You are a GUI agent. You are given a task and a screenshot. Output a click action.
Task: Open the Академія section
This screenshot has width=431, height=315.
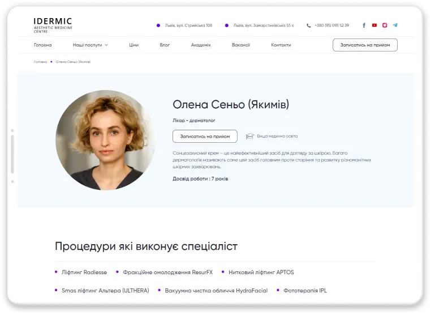[201, 45]
